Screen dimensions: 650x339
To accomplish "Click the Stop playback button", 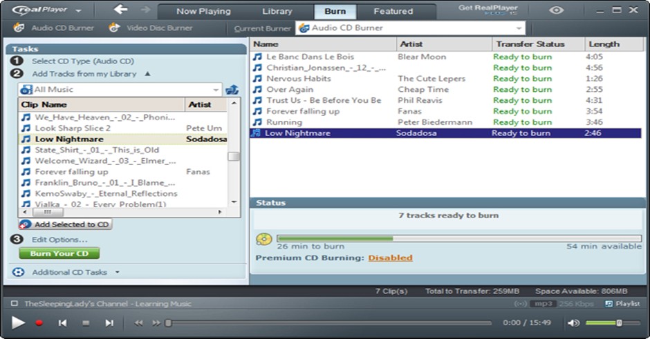I will pos(86,322).
